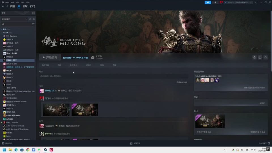Open the DLC tab under the play bar
Viewport: 272px width, 153px height.
click(x=59, y=65)
